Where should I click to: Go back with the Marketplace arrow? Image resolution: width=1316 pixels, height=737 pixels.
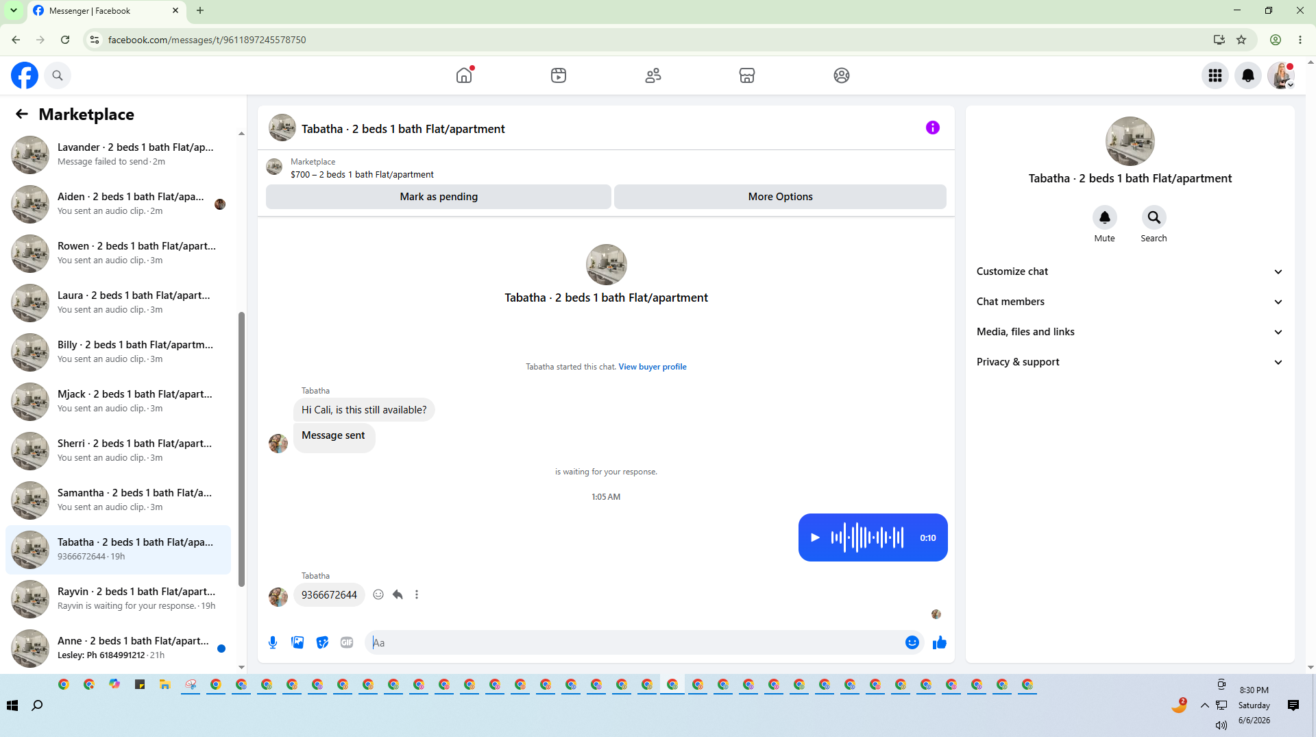pos(22,114)
